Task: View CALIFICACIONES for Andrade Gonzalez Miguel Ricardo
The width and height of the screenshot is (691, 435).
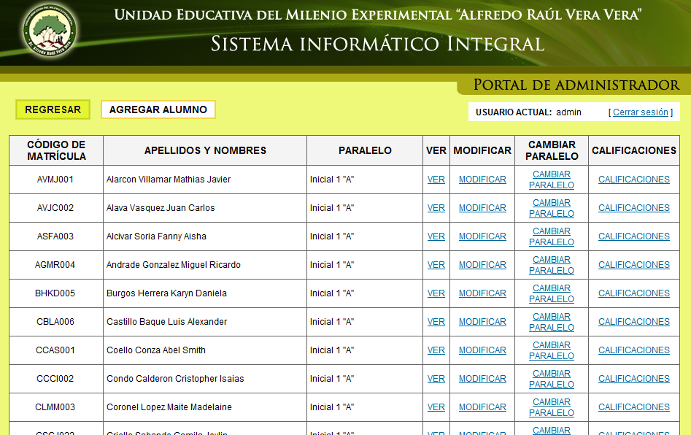Action: 633,265
